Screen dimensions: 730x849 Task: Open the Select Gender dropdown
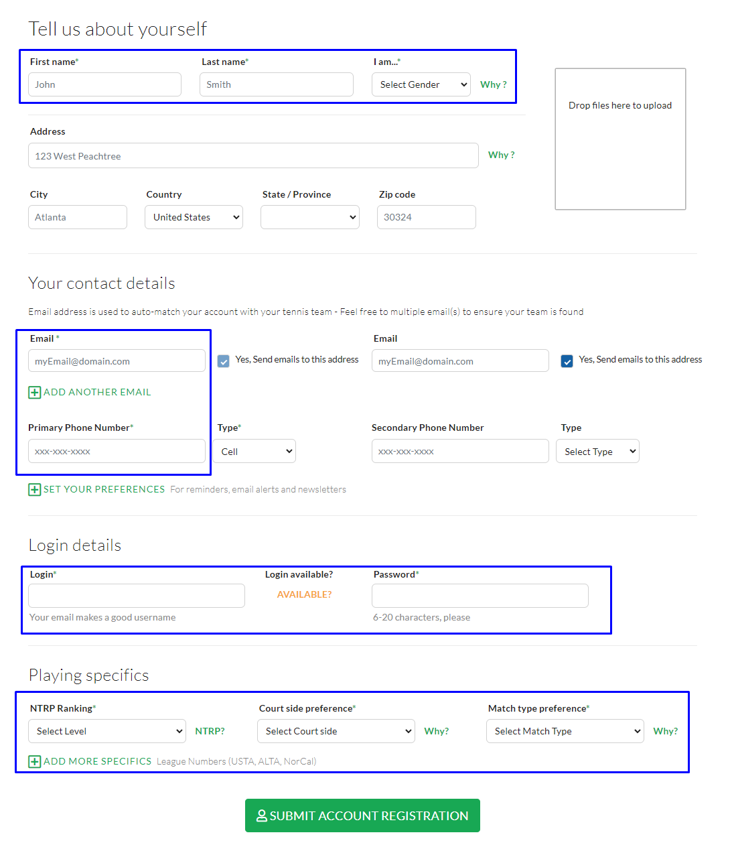[x=421, y=84]
